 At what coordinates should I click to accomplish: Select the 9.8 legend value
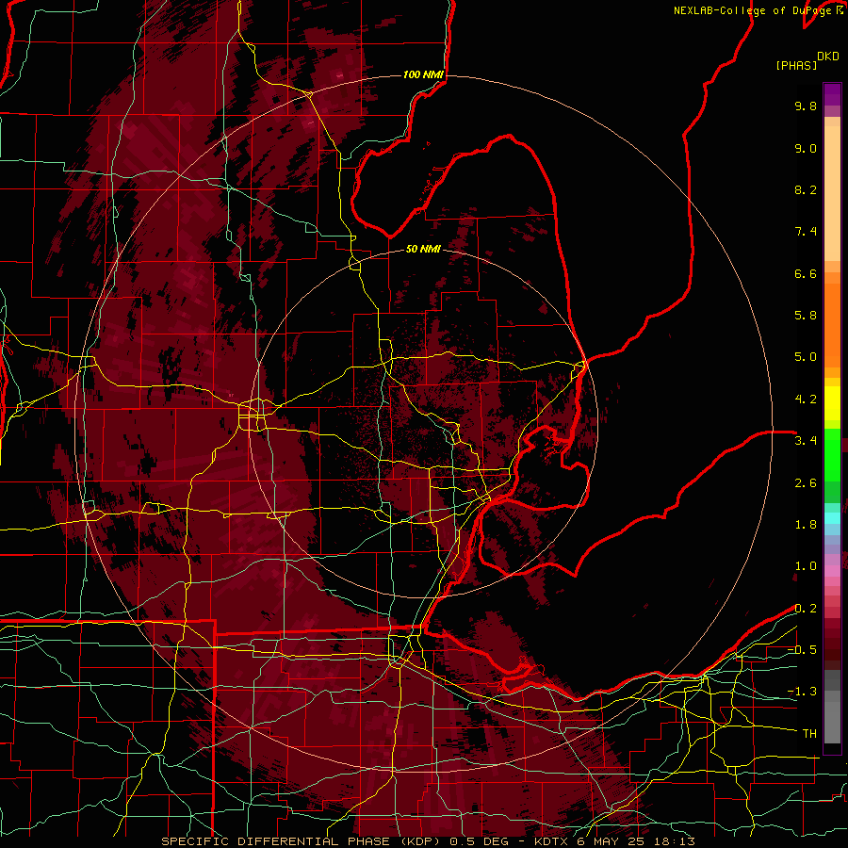[x=806, y=106]
